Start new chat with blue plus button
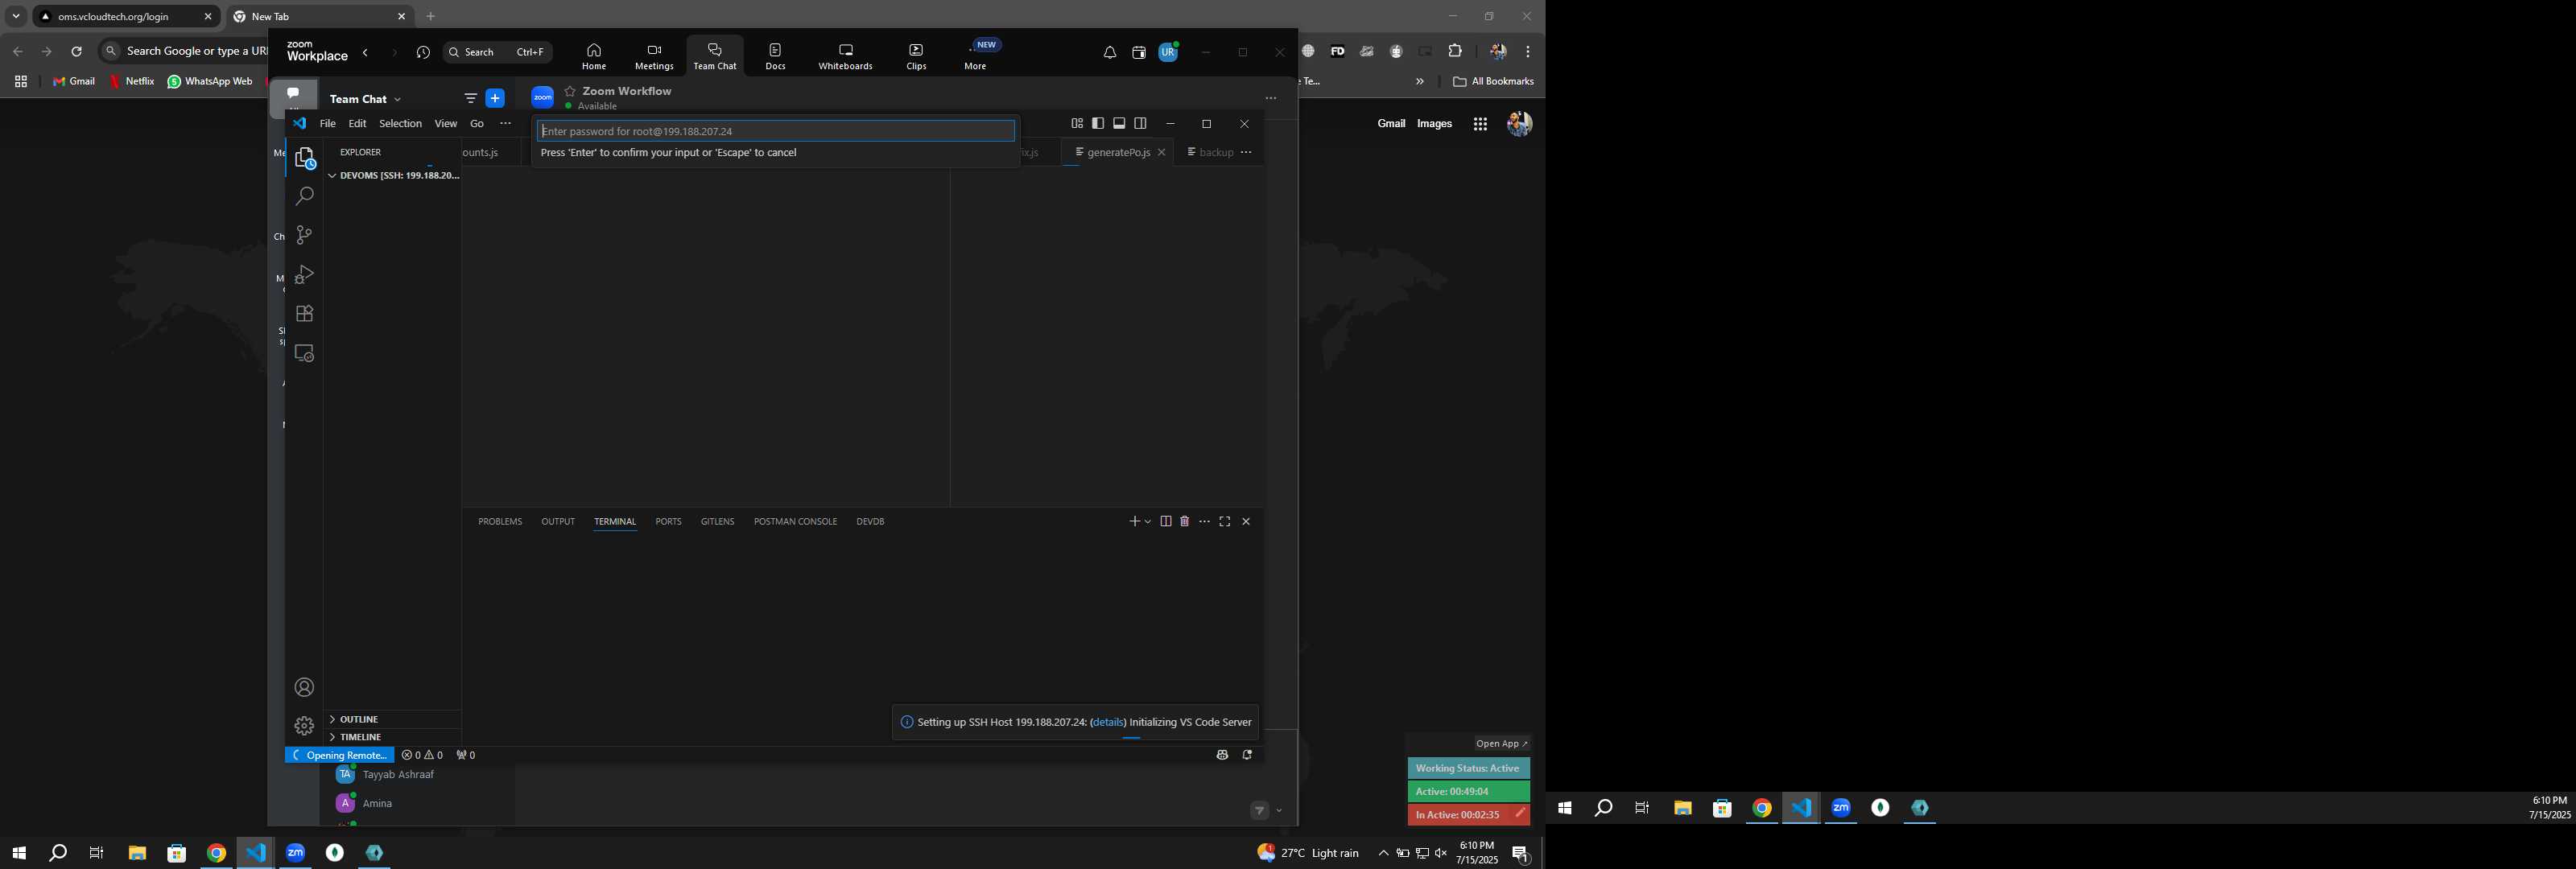Screen dimensions: 2576x869 tap(495, 98)
